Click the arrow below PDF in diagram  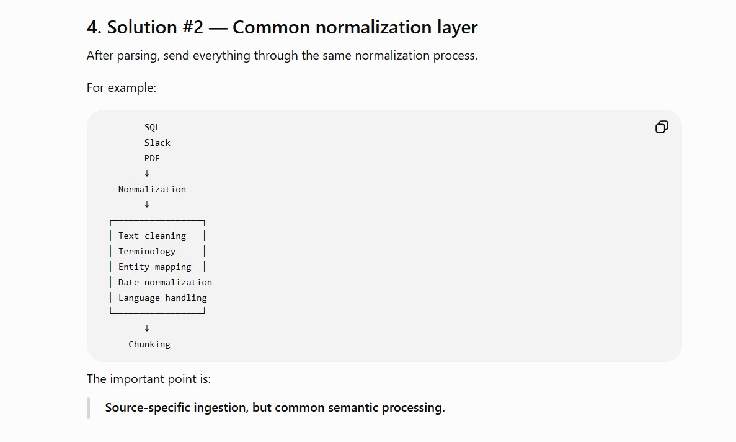[147, 174]
